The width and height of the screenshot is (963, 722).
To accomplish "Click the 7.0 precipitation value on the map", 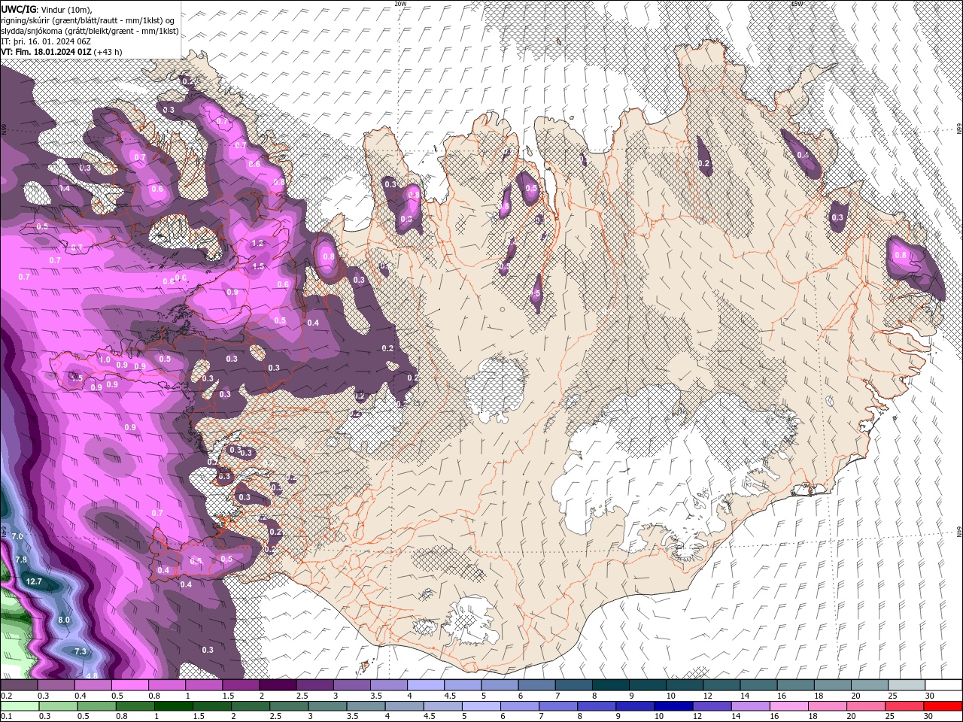I will 18,536.
